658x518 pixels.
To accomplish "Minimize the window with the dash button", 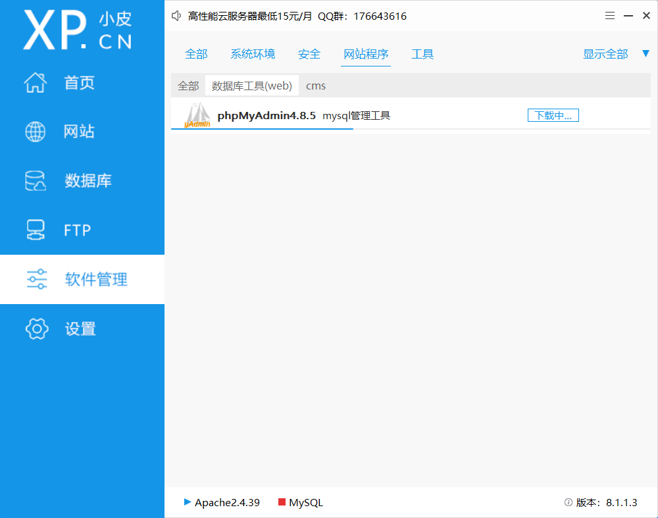I will [x=628, y=16].
